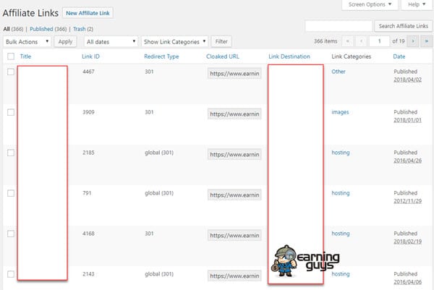Select cloaked URL field for link 4168
This screenshot has height=290, width=434.
tap(234, 236)
